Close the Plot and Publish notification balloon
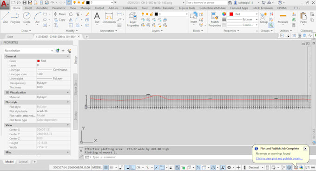 pyautogui.click(x=305, y=148)
